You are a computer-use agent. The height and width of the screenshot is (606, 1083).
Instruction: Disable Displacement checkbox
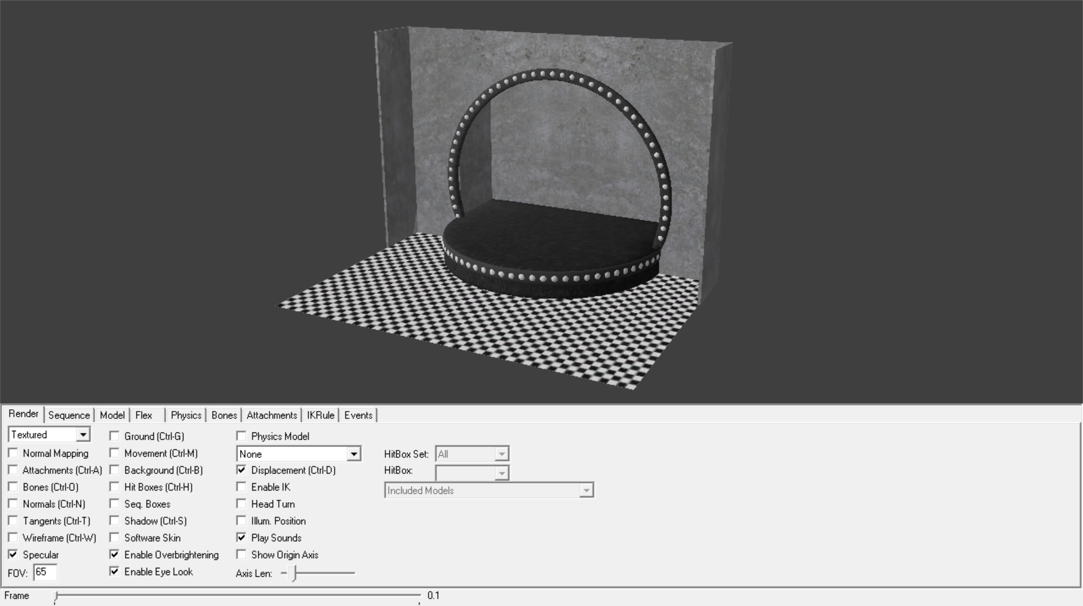click(x=241, y=470)
